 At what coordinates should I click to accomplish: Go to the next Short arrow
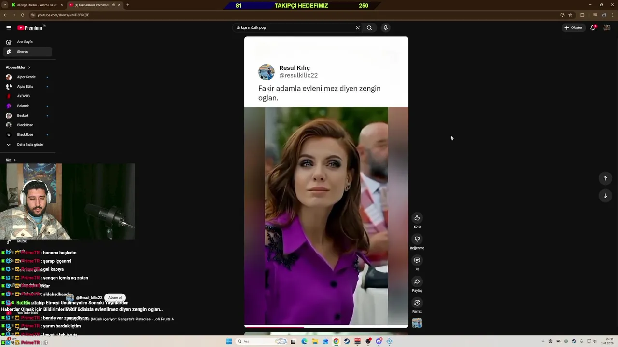[605, 196]
